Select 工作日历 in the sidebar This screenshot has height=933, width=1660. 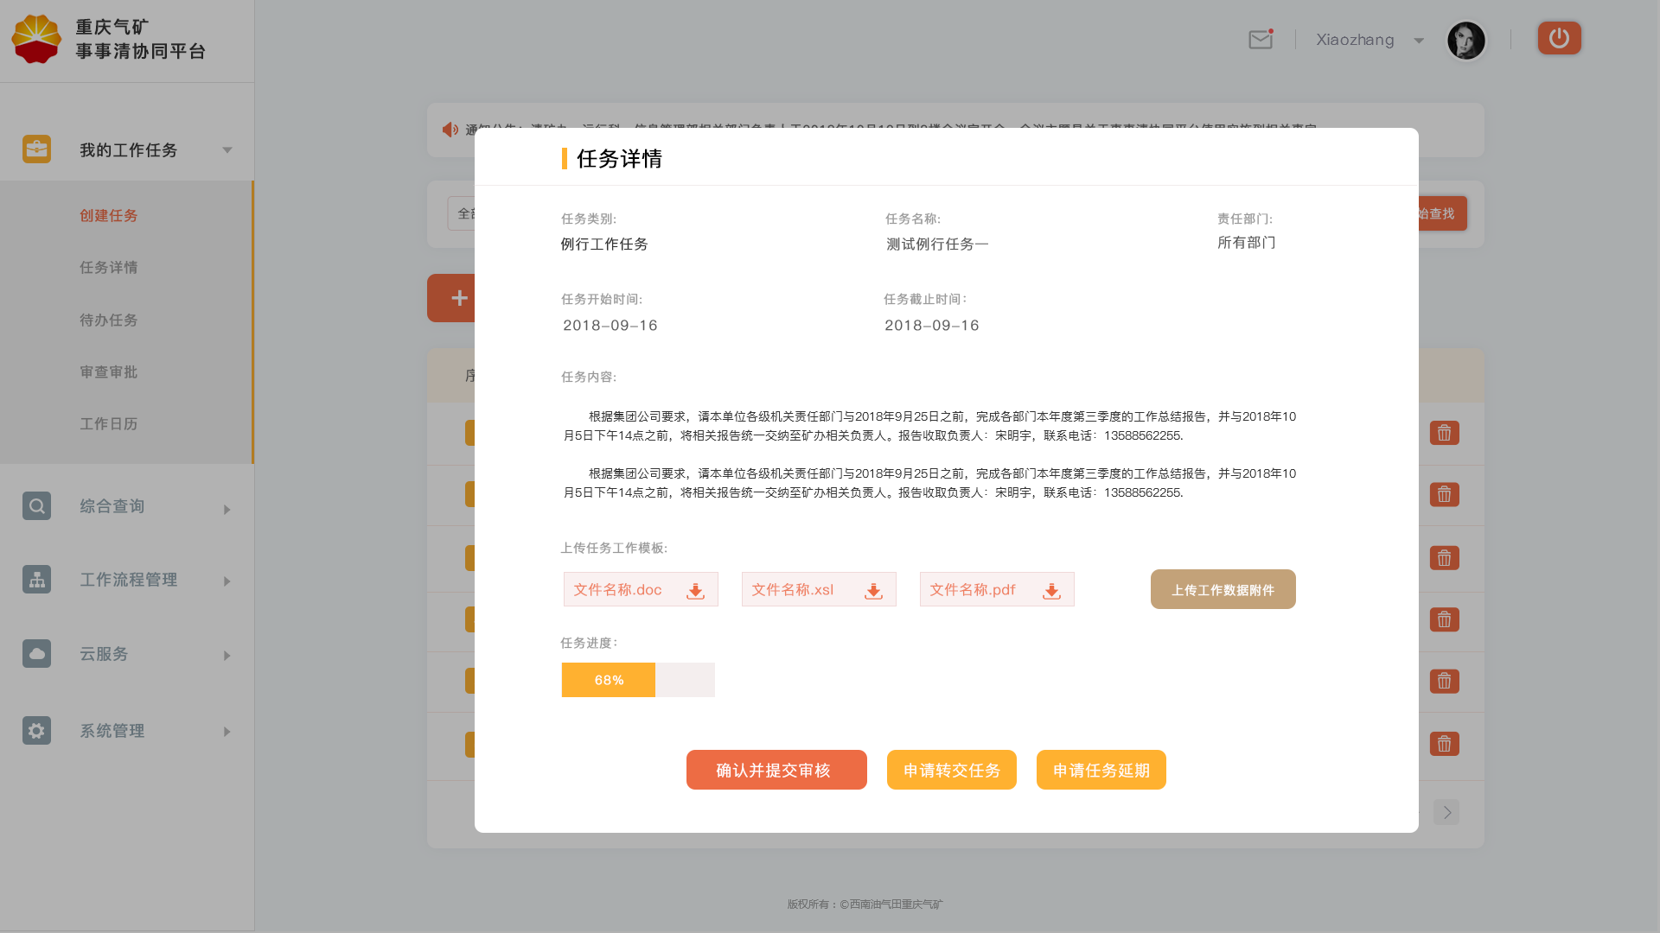109,423
